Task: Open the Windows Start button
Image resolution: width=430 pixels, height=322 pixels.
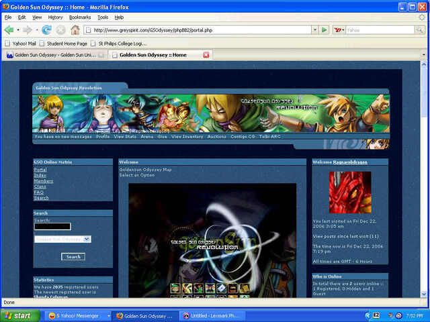Action: (x=20, y=316)
